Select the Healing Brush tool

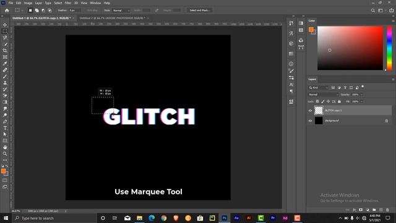(x=5, y=70)
